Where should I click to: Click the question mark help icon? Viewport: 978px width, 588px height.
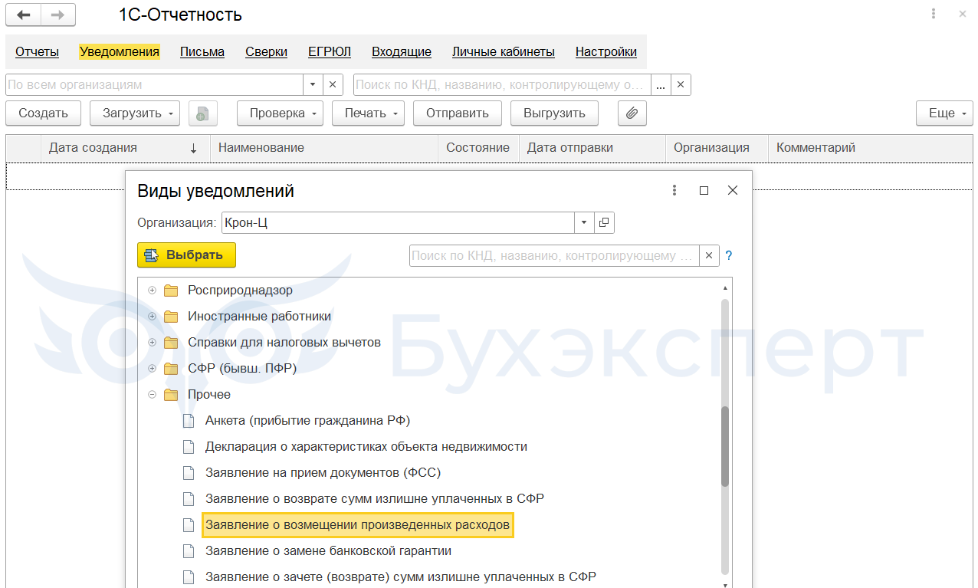[729, 256]
